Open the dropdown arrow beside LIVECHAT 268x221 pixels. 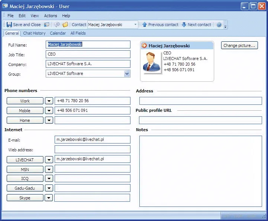coord(49,160)
